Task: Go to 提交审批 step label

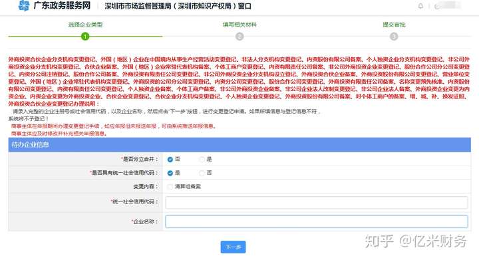Action: point(394,25)
